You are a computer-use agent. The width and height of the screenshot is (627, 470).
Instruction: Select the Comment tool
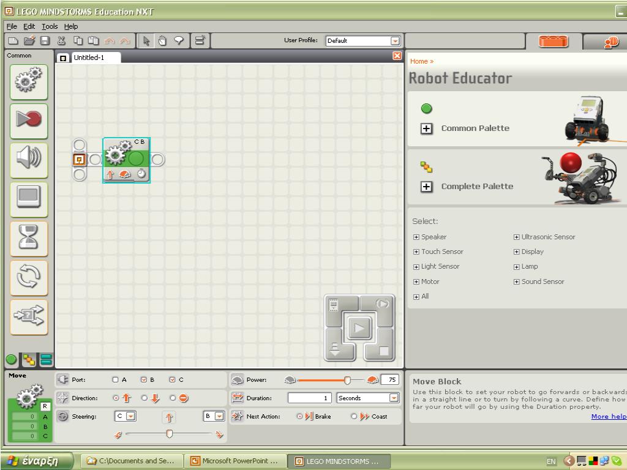179,41
